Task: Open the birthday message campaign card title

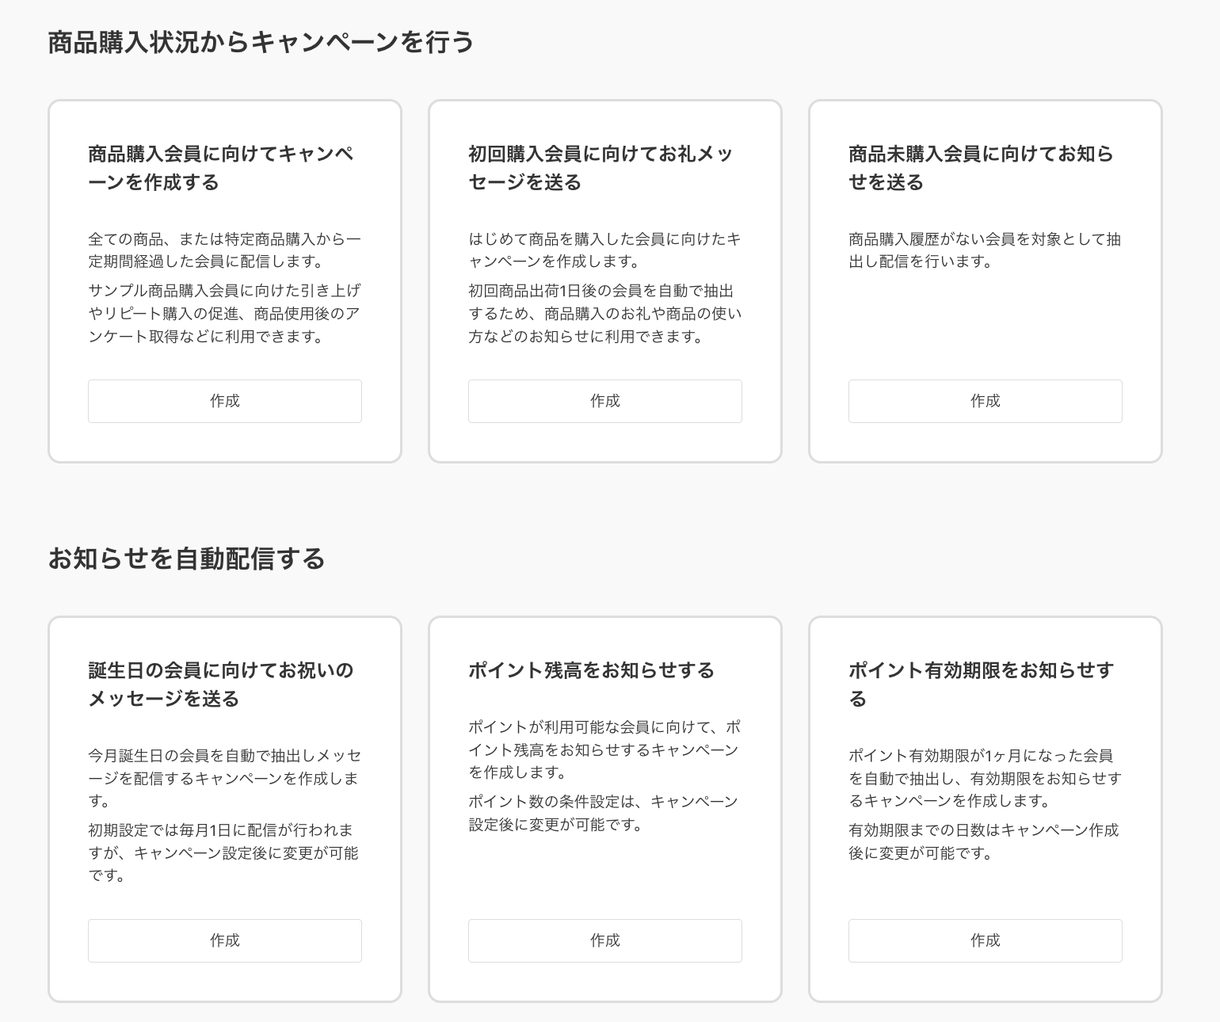Action: tap(220, 684)
